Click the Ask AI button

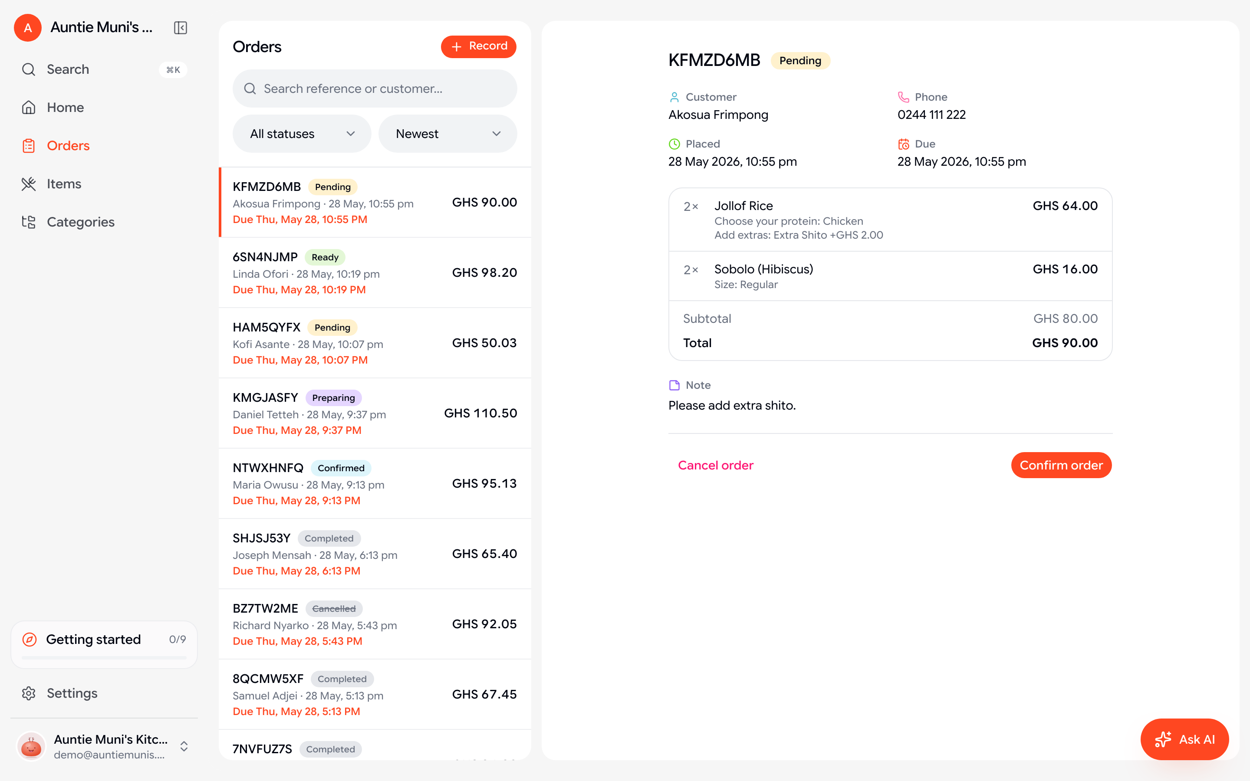pos(1184,739)
